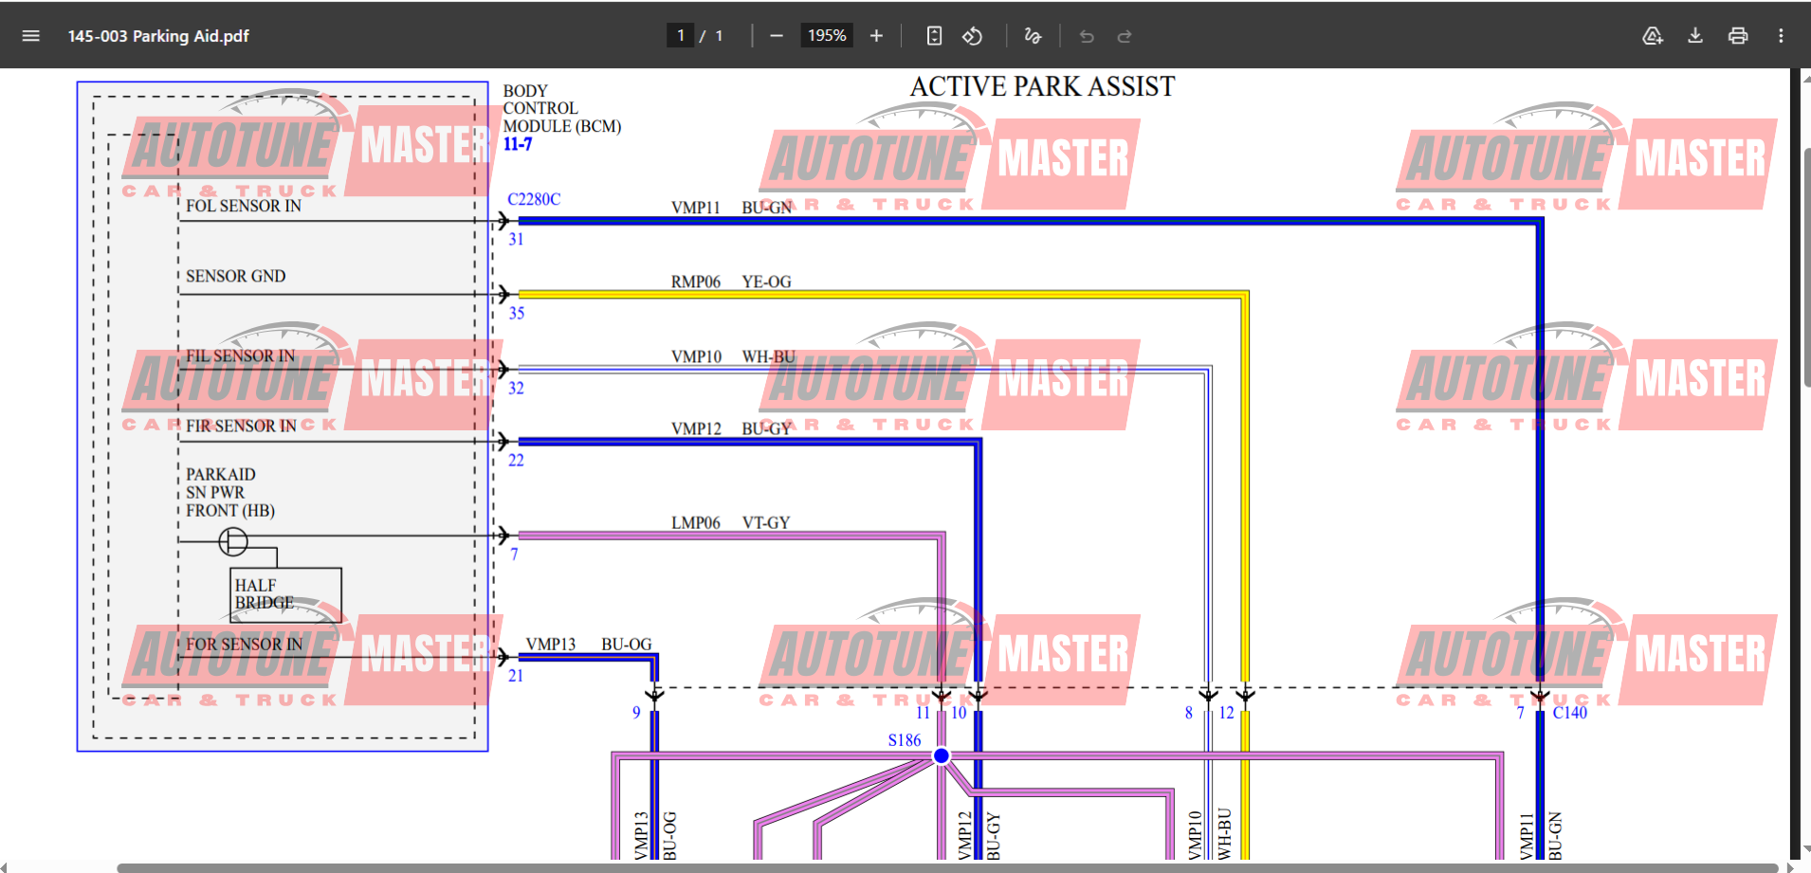The image size is (1811, 873).
Task: Click the VMP10 horizontal wire label
Action: [x=696, y=356]
